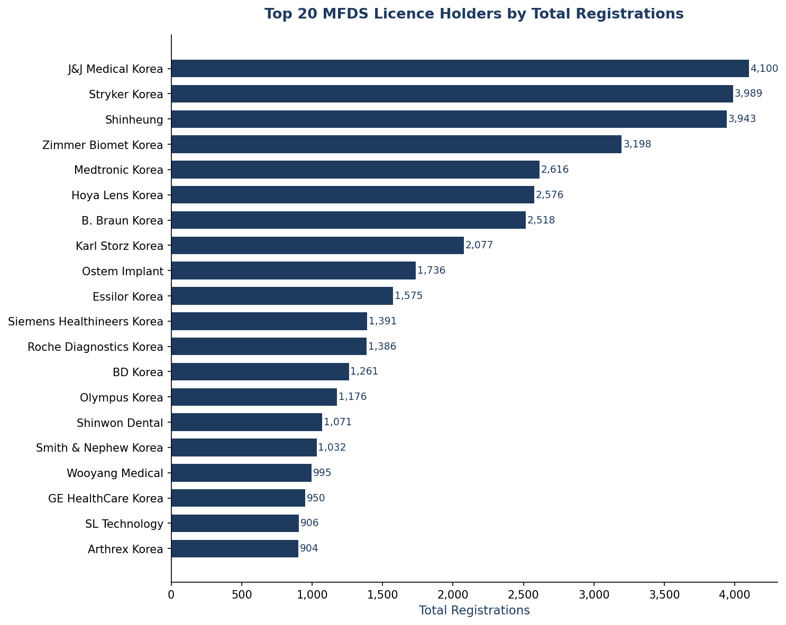The height and width of the screenshot is (625, 786).
Task: Click the x-axis title 'Total Registrations'
Action: (x=474, y=611)
